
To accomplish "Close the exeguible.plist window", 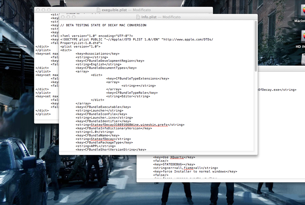I will pyautogui.click(x=38, y=10).
